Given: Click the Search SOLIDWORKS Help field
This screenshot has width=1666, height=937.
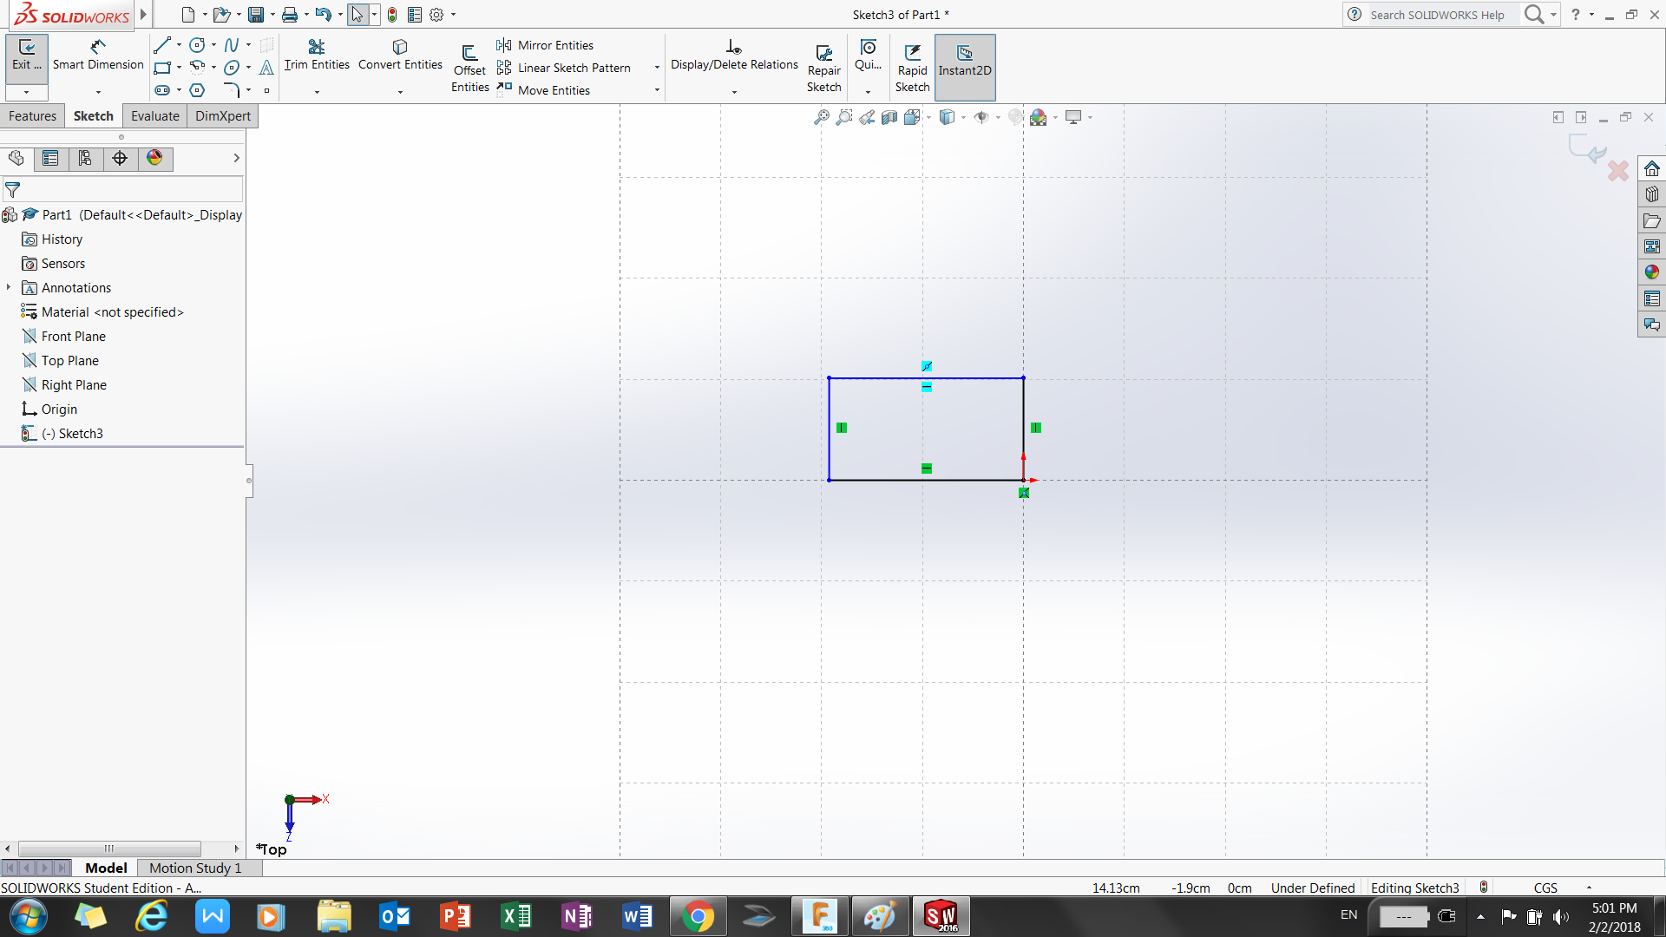Looking at the screenshot, I should pos(1438,15).
